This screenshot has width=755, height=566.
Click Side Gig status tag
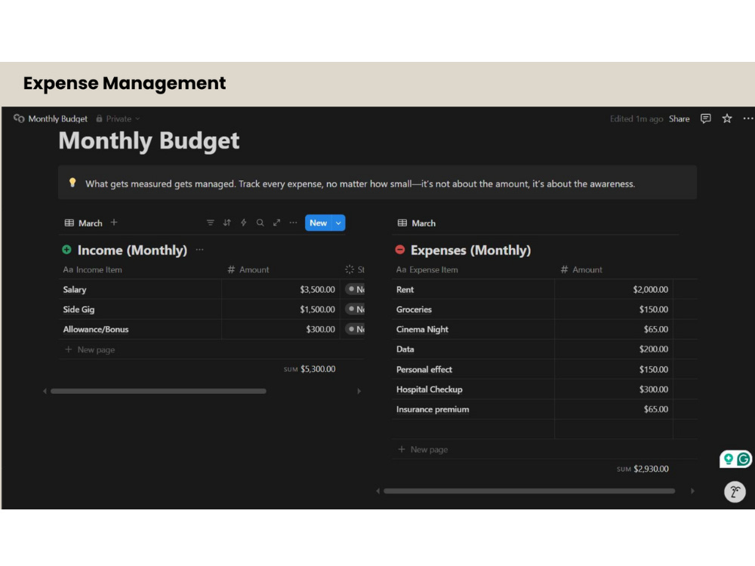pos(356,309)
